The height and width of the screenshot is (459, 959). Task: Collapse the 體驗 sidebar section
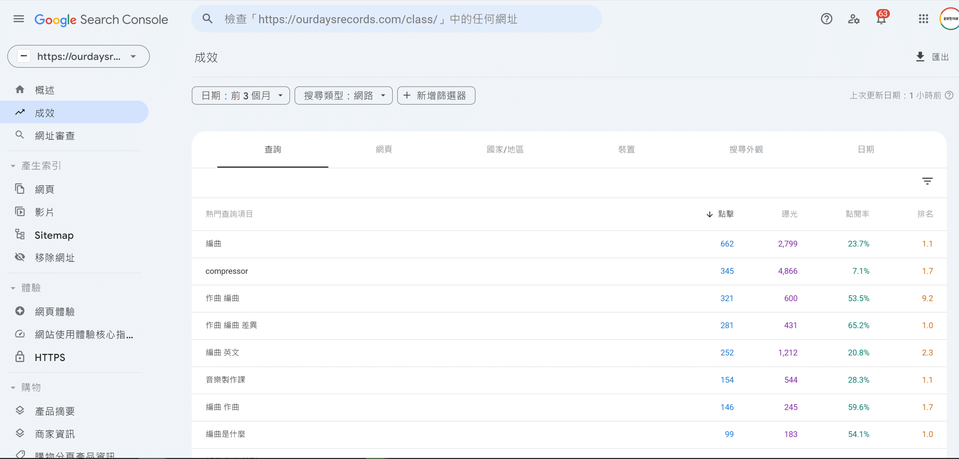(13, 288)
